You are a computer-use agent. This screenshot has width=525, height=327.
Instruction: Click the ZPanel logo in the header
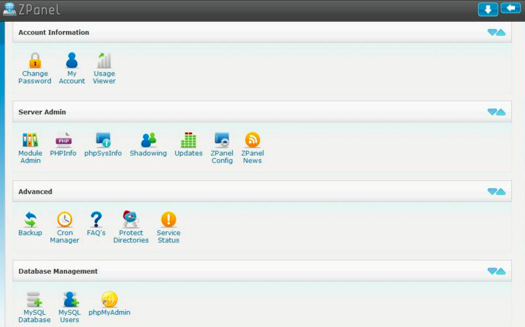click(x=31, y=9)
